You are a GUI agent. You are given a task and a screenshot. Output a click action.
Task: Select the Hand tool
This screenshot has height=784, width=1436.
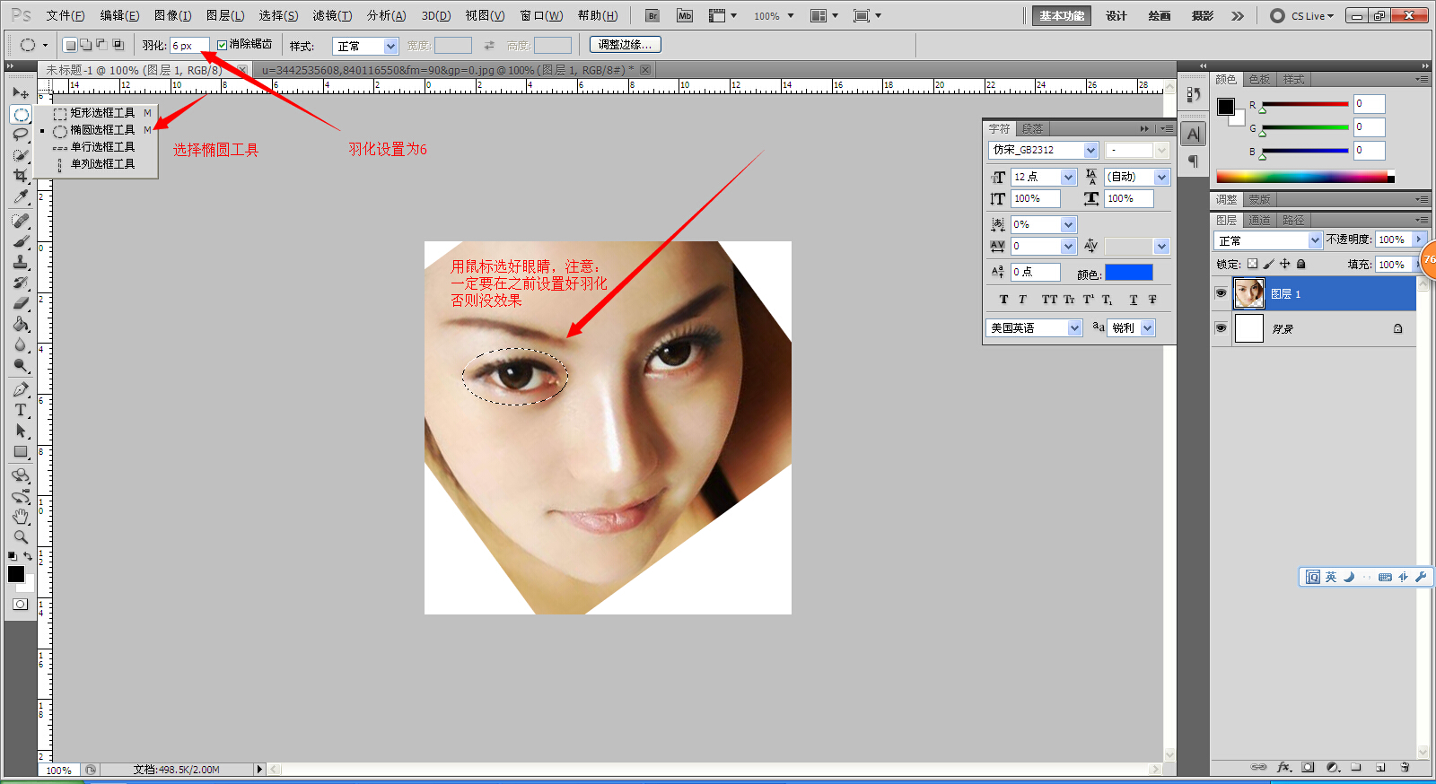point(21,517)
